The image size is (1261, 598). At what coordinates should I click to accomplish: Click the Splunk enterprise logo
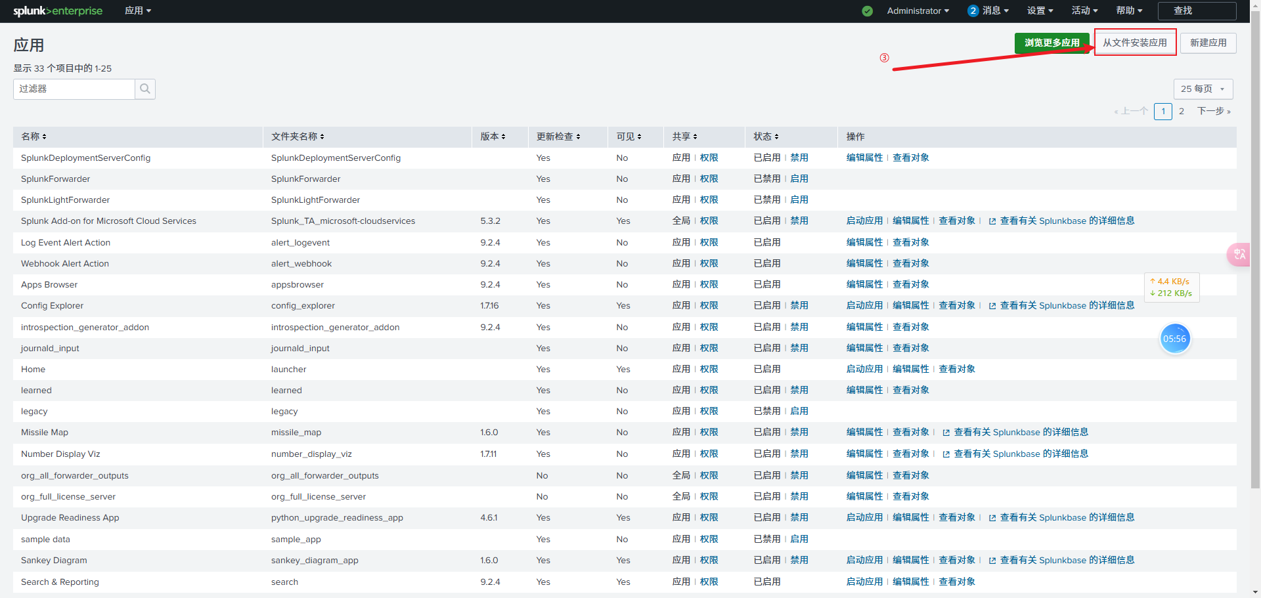[58, 11]
